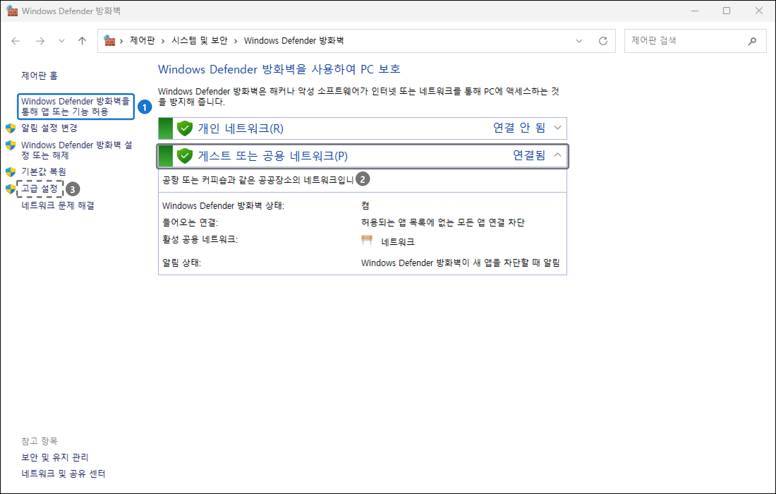
Task: Click 참고 항목 section label
Action: point(40,441)
